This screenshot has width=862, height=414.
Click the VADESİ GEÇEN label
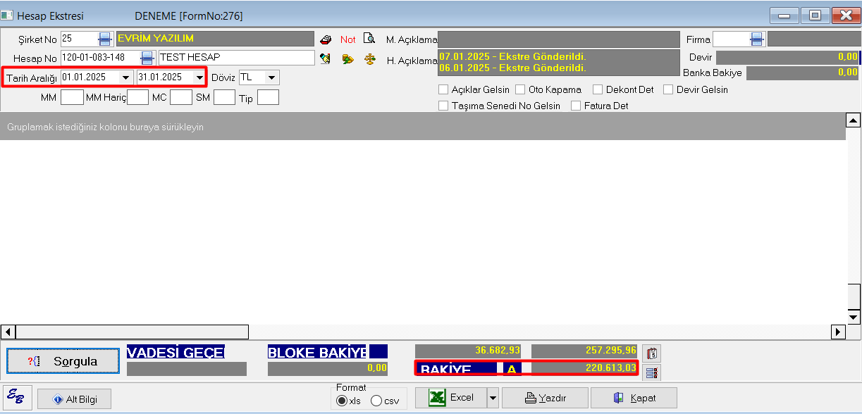click(176, 352)
